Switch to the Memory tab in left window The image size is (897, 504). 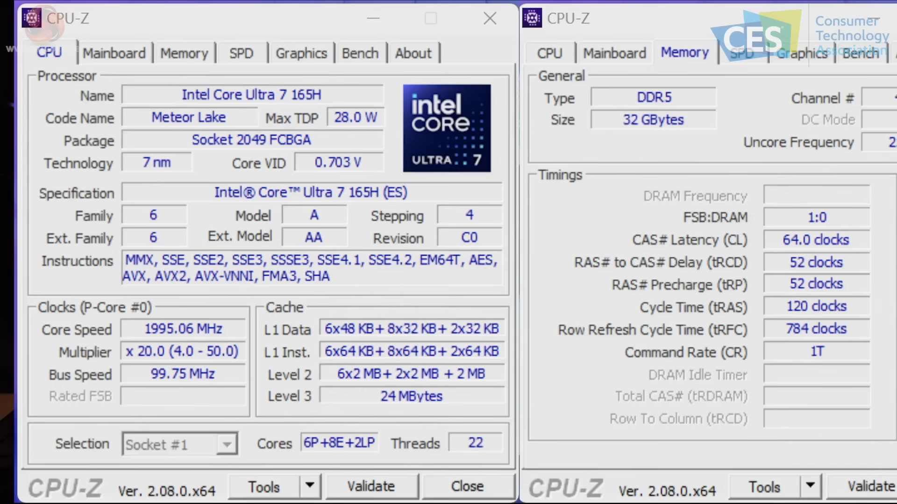[x=184, y=53]
